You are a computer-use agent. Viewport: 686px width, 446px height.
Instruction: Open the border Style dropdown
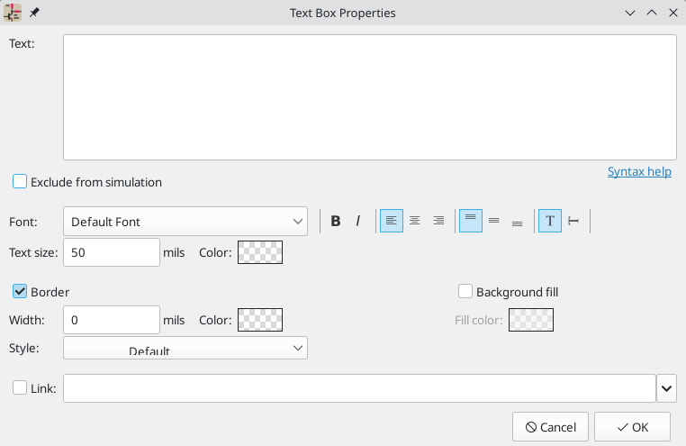click(185, 349)
